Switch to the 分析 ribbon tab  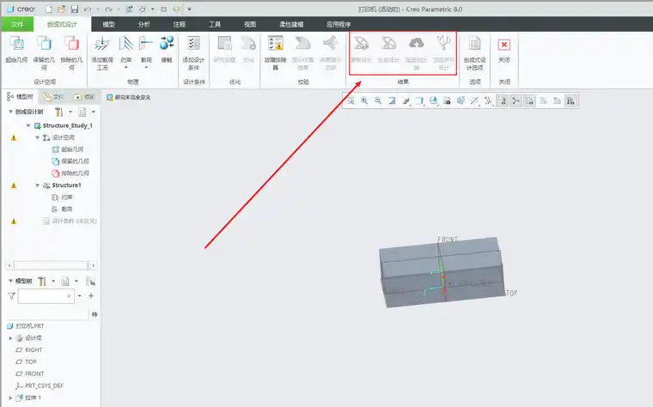144,24
